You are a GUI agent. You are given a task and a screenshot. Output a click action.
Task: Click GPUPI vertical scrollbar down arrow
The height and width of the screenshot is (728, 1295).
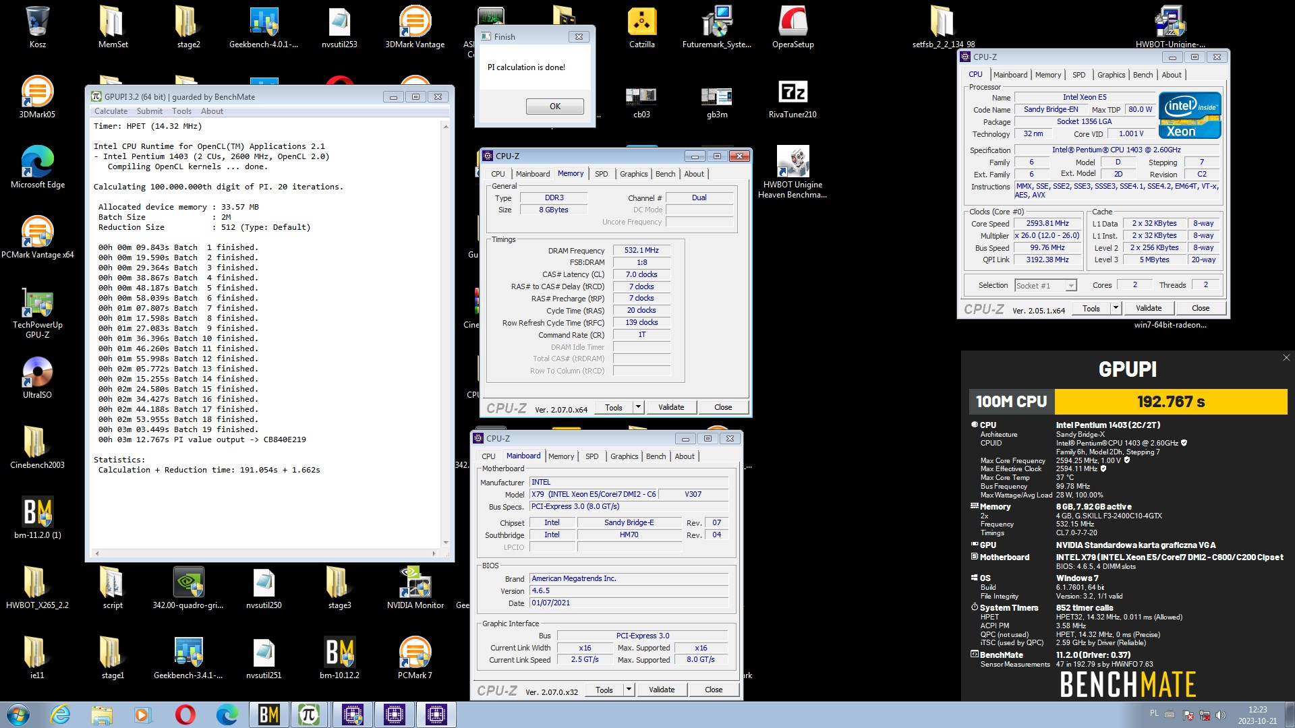coord(445,543)
